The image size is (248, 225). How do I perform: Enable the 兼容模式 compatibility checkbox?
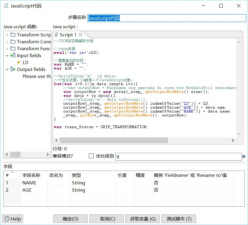[x=91, y=156]
